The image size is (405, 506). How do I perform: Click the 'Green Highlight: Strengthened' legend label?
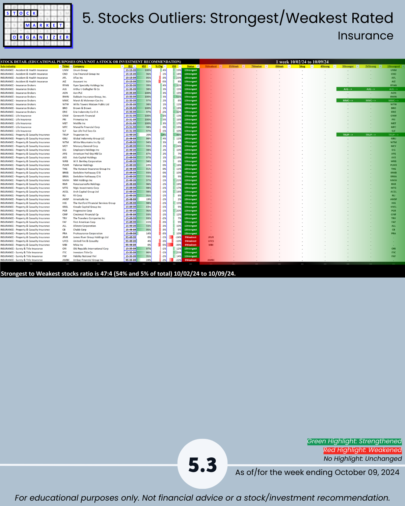click(x=354, y=441)
